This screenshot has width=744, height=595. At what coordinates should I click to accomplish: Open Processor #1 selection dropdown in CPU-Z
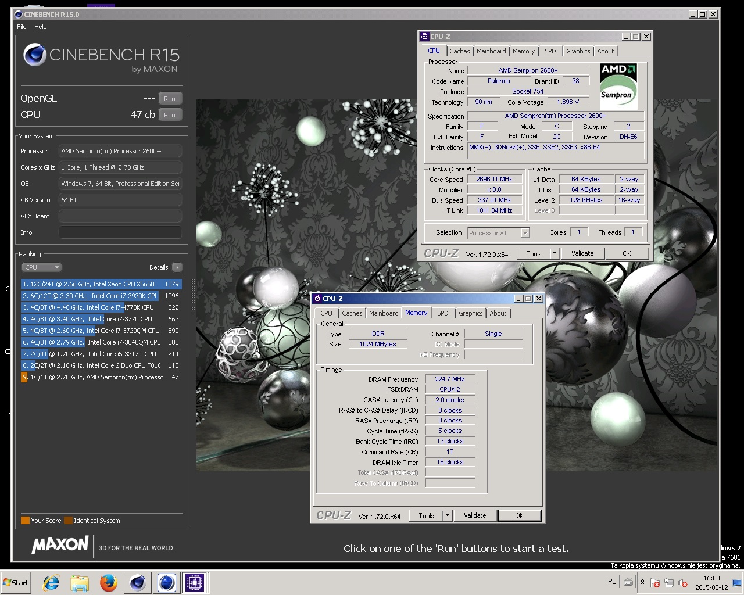(x=499, y=233)
